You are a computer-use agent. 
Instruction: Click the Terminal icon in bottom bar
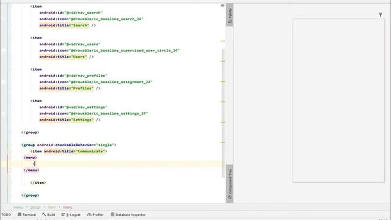(20, 215)
